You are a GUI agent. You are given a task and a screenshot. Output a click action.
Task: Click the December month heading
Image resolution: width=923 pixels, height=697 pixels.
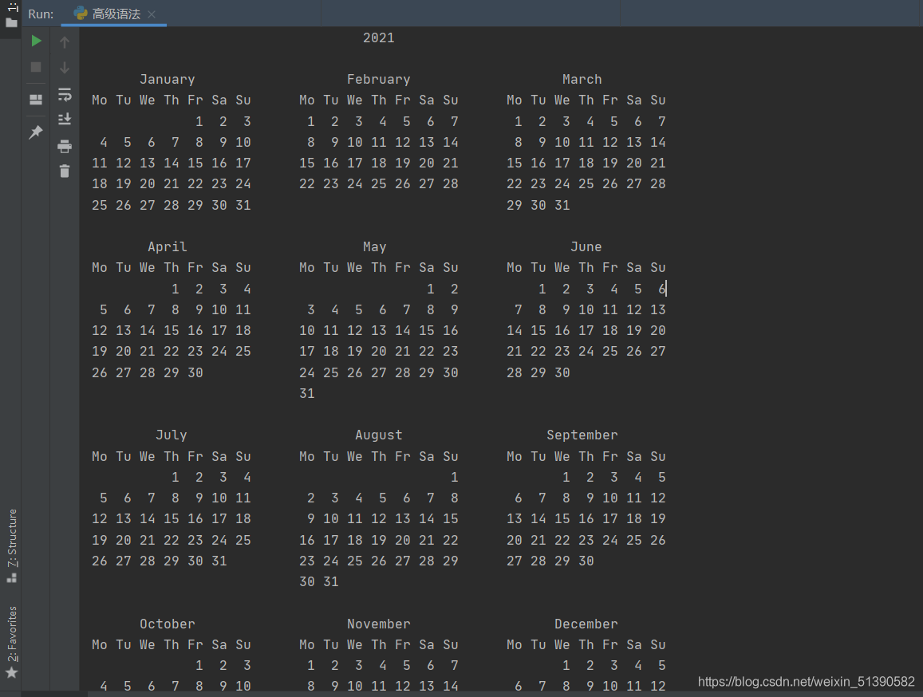[x=586, y=624]
